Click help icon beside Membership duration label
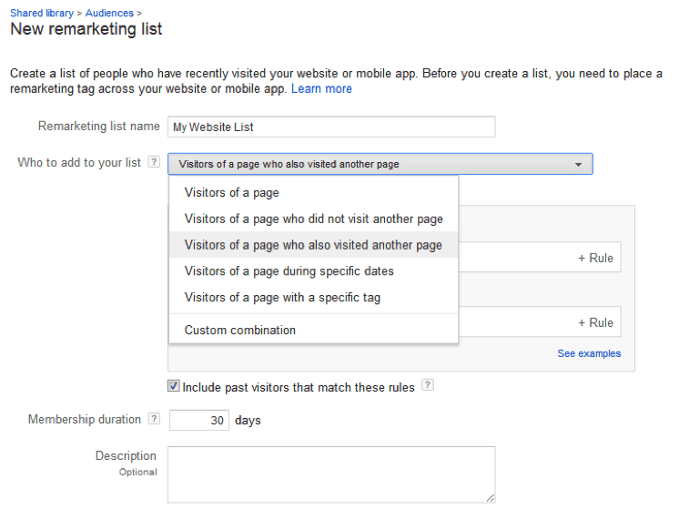Image resolution: width=679 pixels, height=520 pixels. (154, 420)
